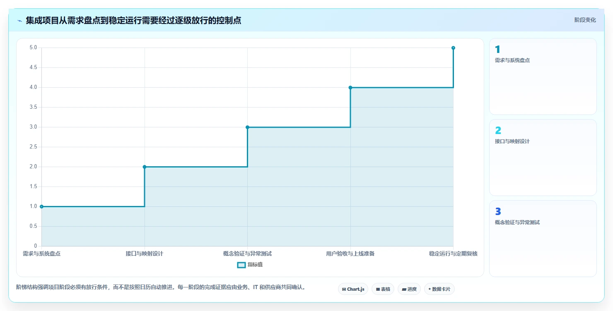Click the 指标值 legend color box
Viewport: 613px width, 311px height.
[x=241, y=265]
